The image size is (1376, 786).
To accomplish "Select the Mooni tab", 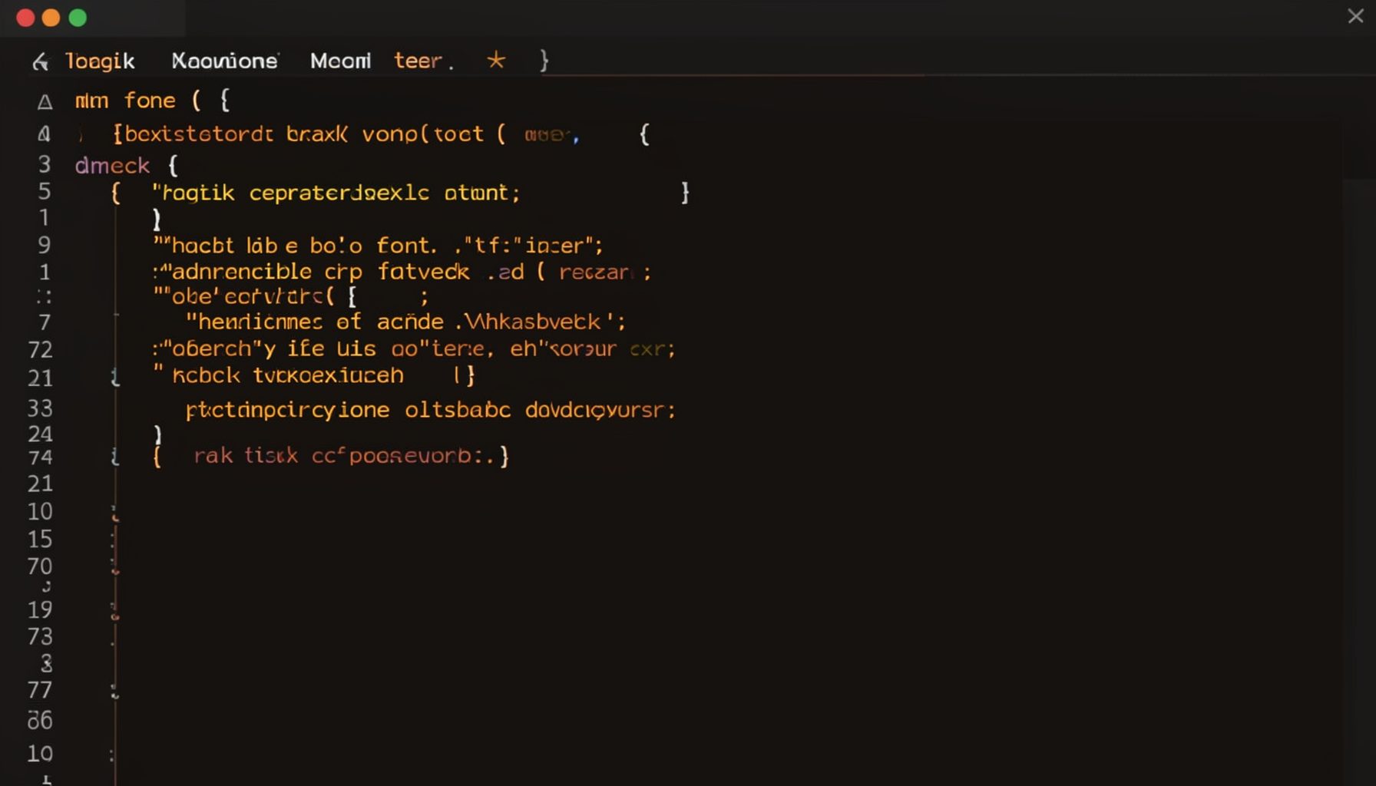I will 340,61.
